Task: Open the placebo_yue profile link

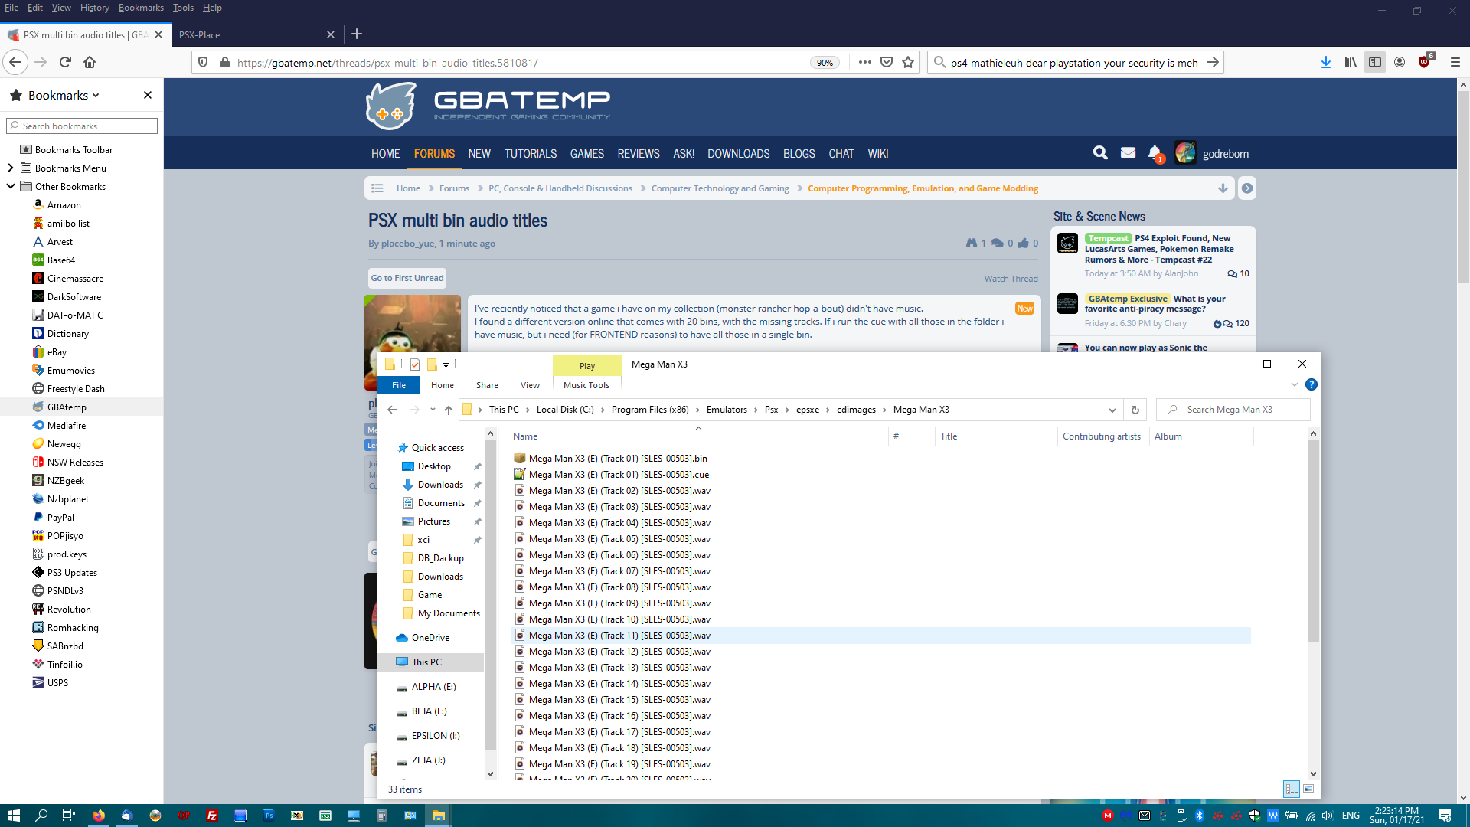Action: click(407, 244)
